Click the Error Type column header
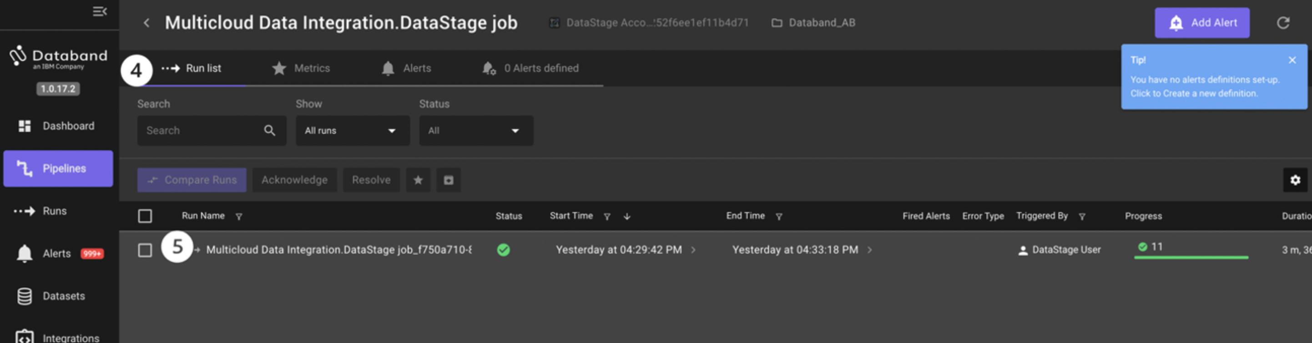Image resolution: width=1312 pixels, height=343 pixels. click(983, 216)
